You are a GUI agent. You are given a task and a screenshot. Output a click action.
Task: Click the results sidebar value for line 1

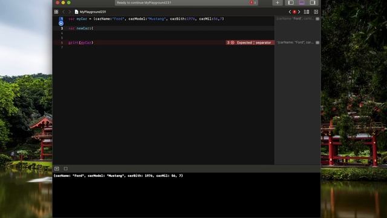[x=294, y=19]
